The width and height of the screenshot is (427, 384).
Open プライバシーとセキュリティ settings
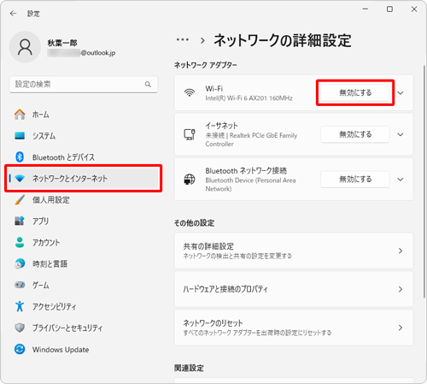pos(84,328)
